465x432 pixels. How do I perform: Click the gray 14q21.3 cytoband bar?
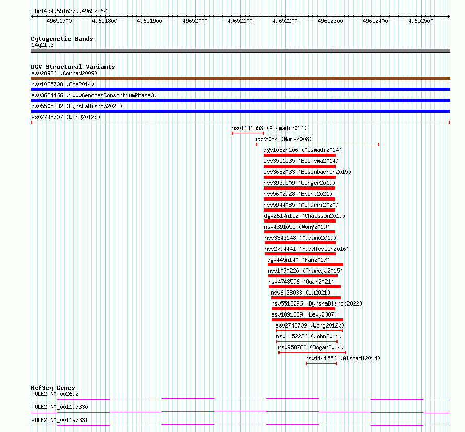point(240,51)
